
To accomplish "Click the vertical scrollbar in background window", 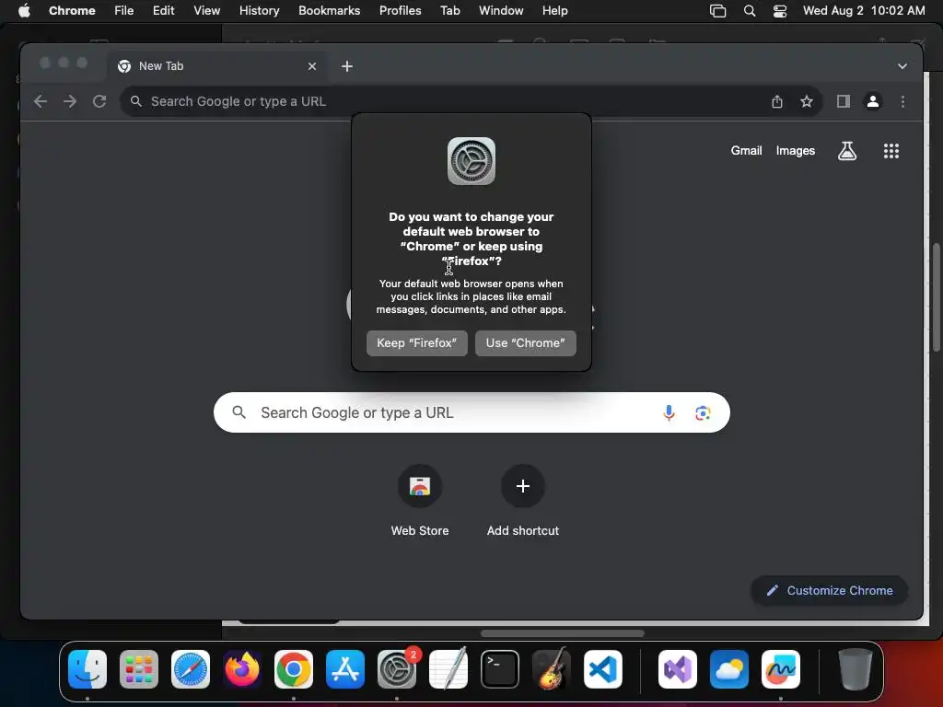I will point(936,297).
